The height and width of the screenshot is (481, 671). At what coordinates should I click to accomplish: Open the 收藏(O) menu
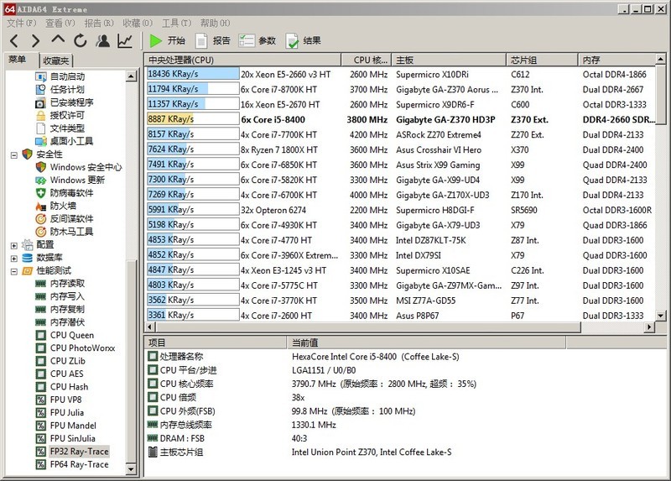pos(138,23)
